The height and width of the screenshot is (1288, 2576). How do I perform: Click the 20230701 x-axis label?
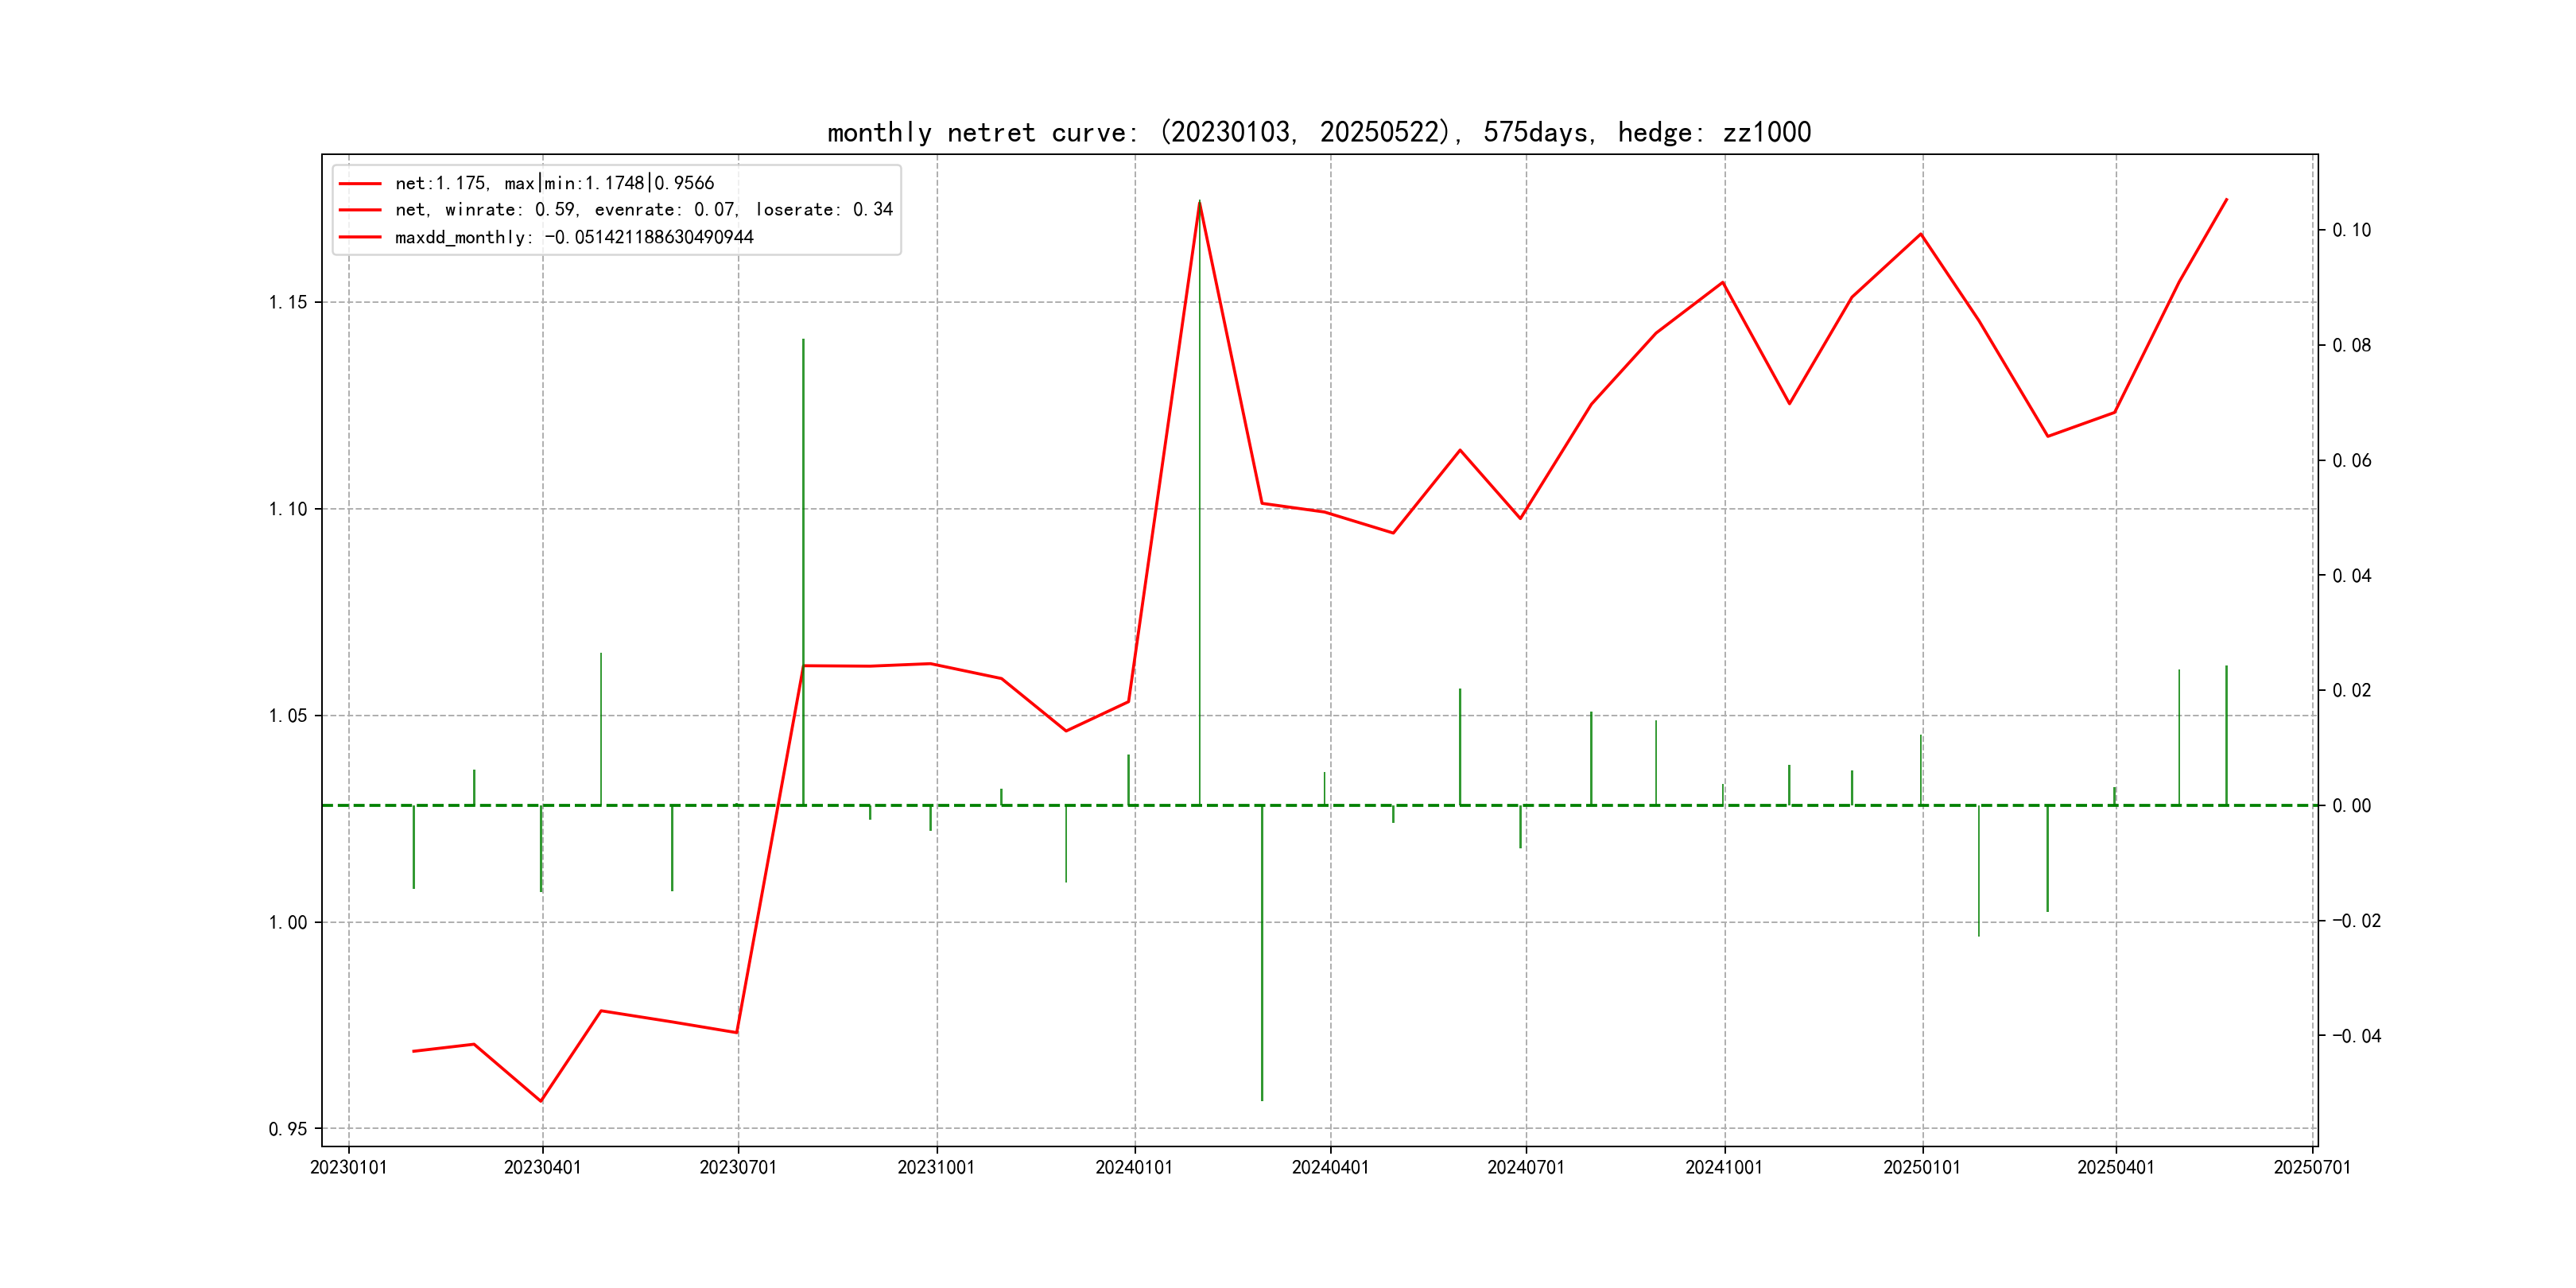[x=738, y=1167]
